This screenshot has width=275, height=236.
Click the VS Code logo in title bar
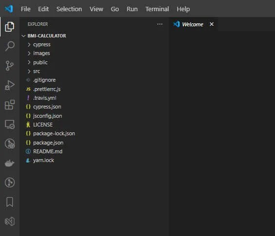click(9, 9)
